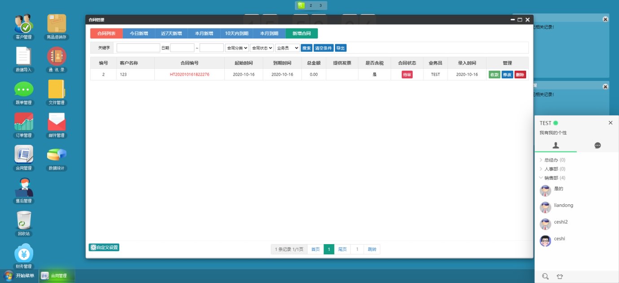Click the end date input field

[x=212, y=48]
